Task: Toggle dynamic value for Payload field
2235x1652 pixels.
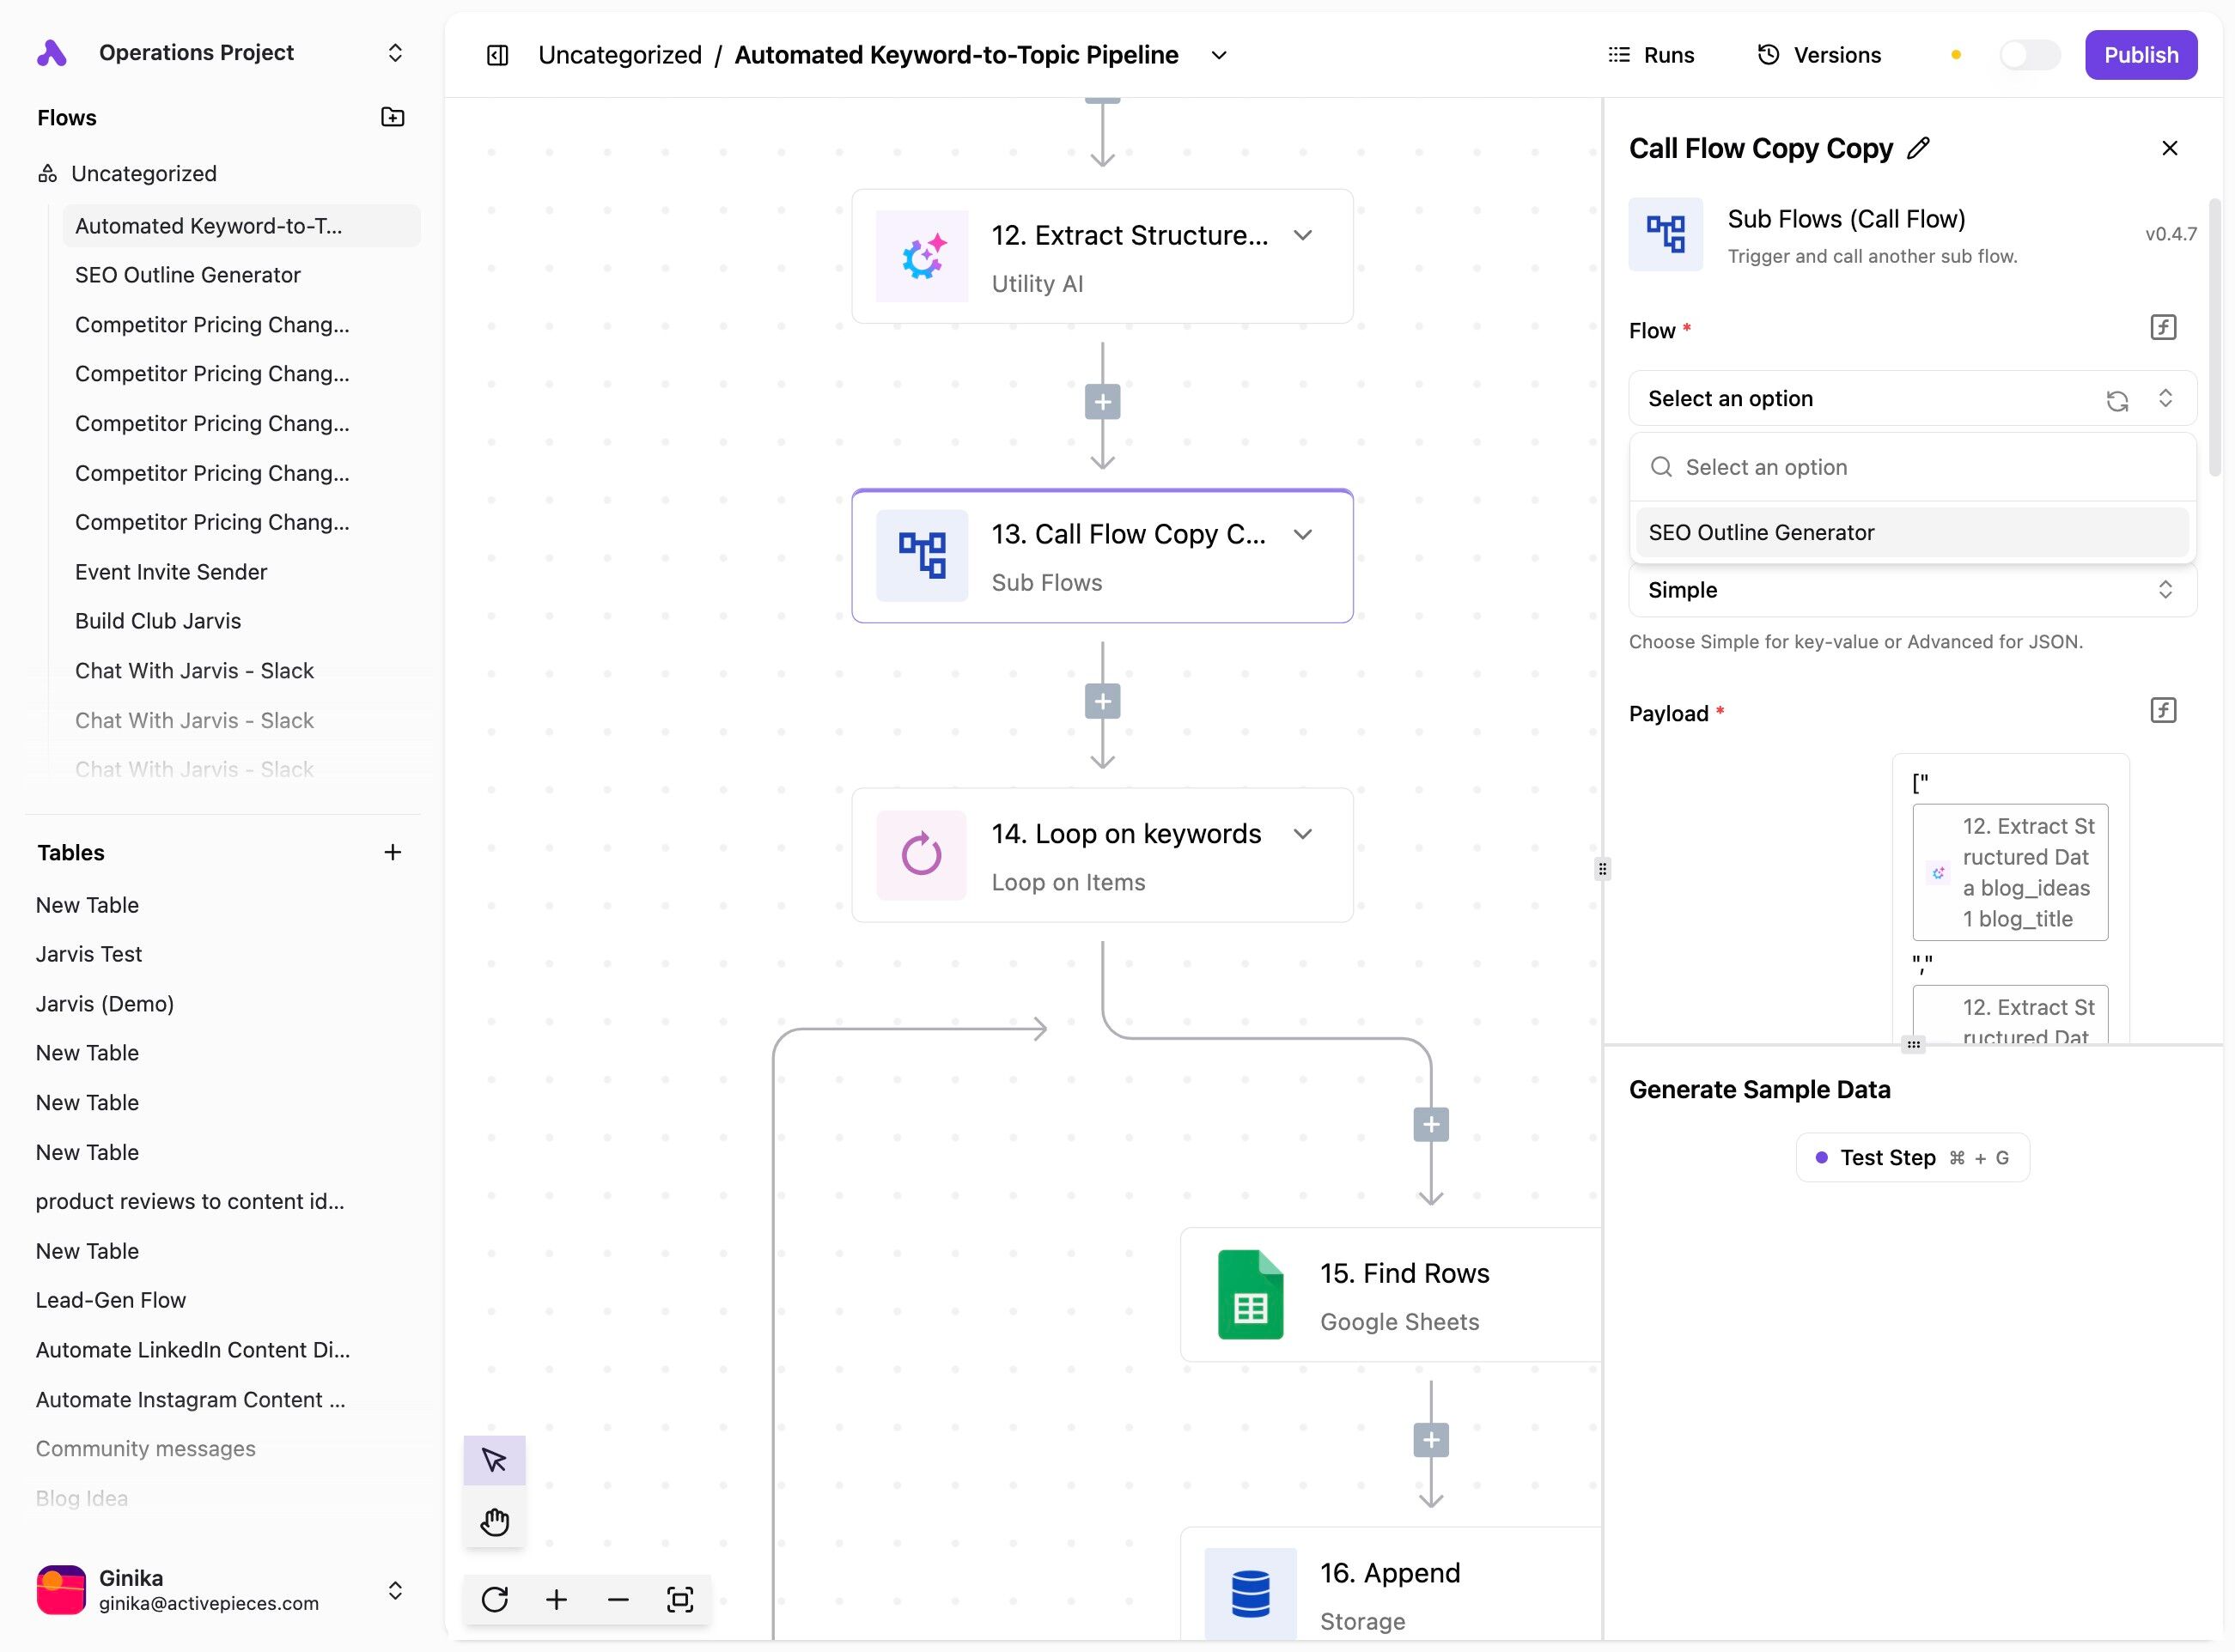Action: 2163,710
